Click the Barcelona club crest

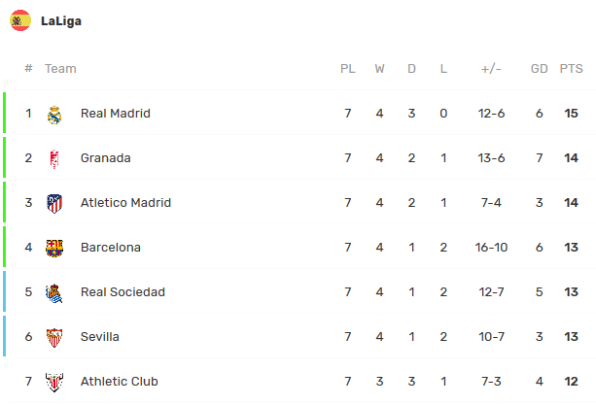54,248
